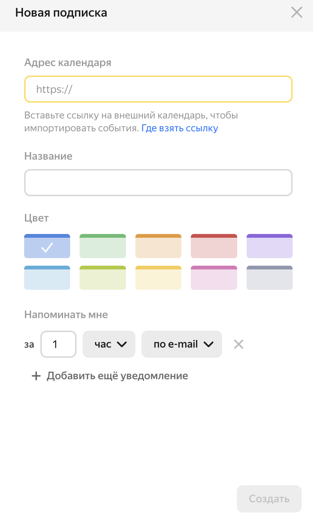
Task: Pick the pink color swatch
Action: (x=214, y=278)
